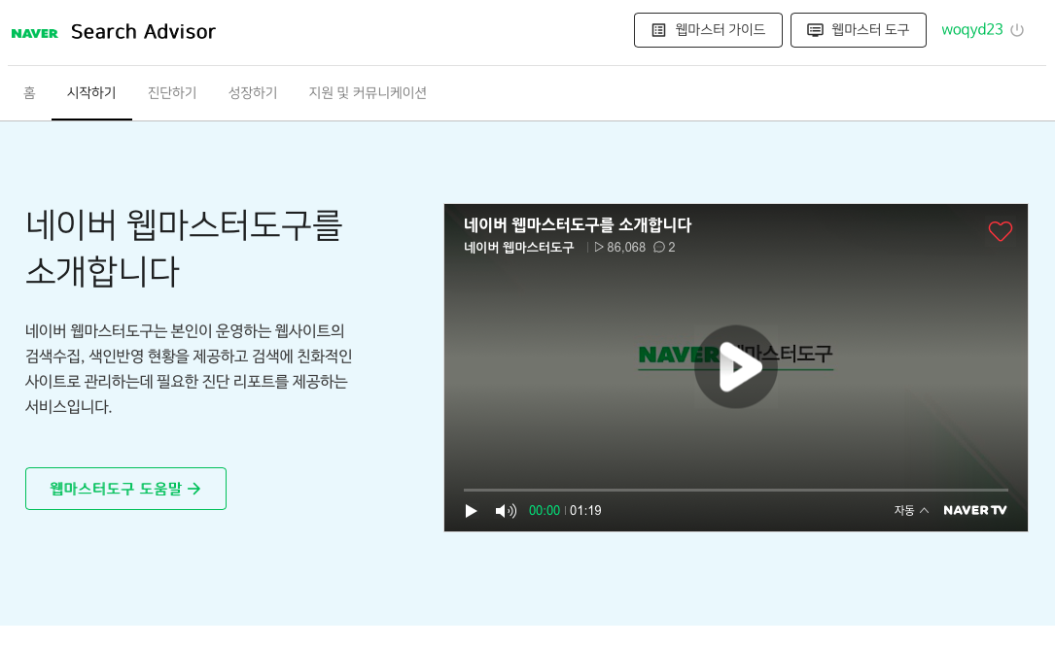1055x647 pixels.
Task: Open the 자동 quality dropdown
Action: (x=911, y=510)
